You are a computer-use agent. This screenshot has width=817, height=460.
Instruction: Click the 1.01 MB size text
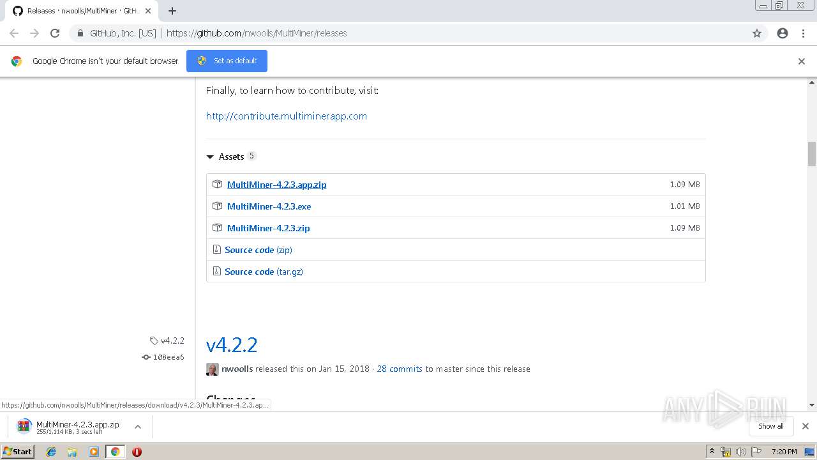[685, 206]
